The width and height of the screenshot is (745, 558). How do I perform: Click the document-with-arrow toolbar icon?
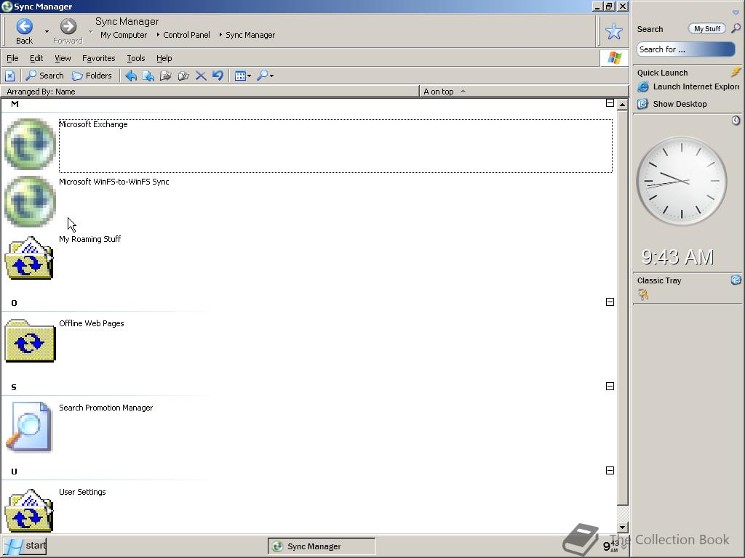click(148, 76)
